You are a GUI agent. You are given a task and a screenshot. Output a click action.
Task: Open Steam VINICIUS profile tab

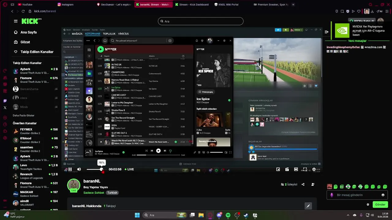click(x=123, y=34)
